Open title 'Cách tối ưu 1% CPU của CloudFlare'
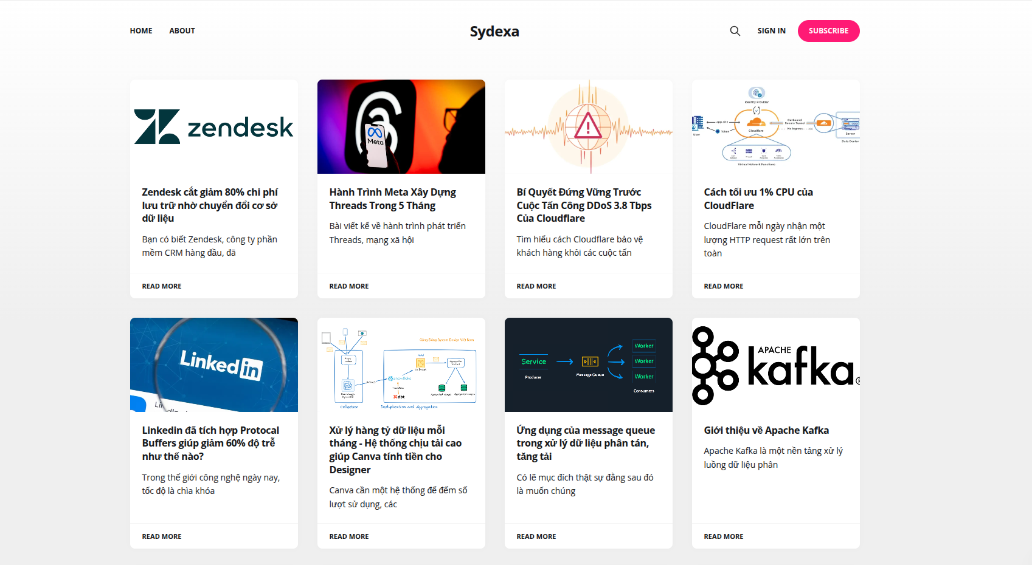 click(x=758, y=199)
